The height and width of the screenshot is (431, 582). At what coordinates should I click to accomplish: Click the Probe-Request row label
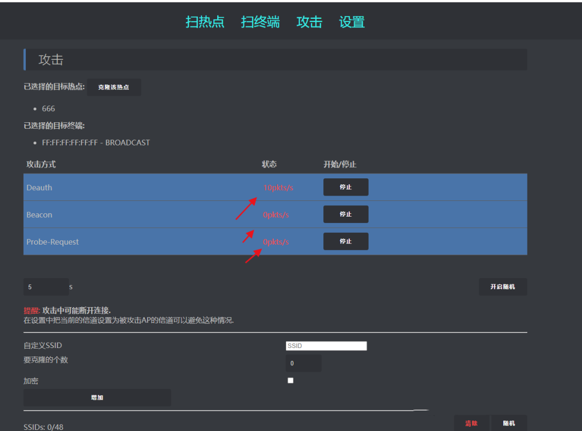52,242
